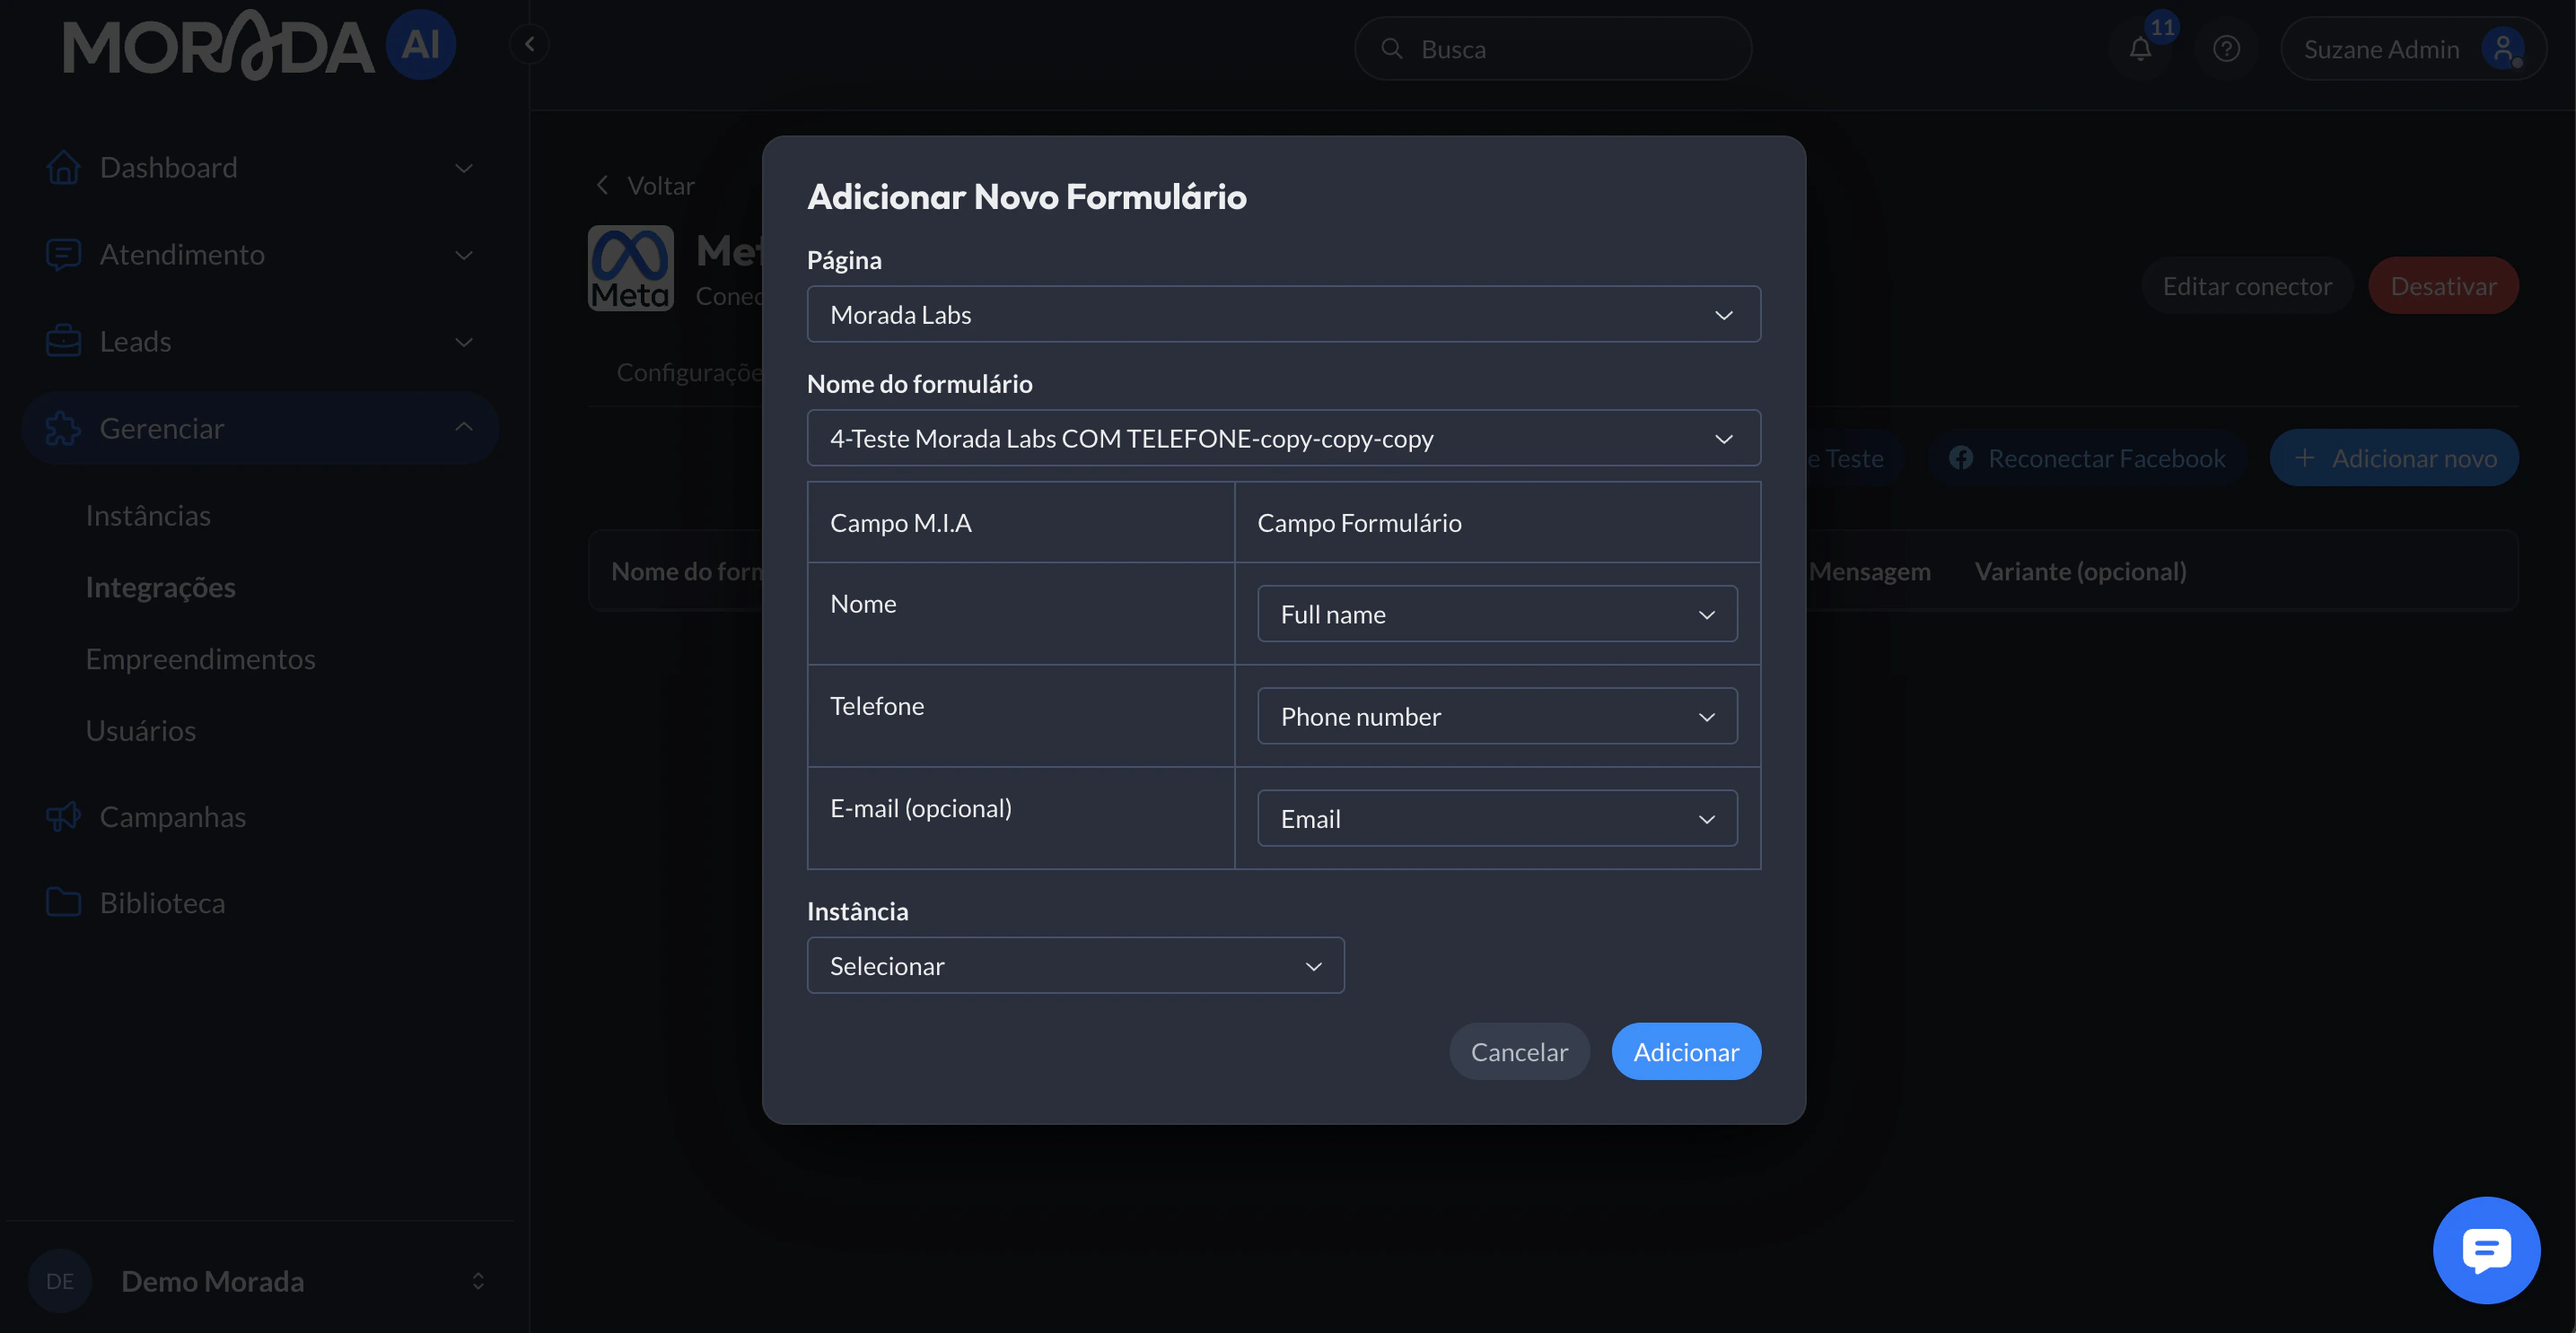Click the sidebar collapse arrow icon
This screenshot has height=1333, width=2576.
tap(529, 44)
